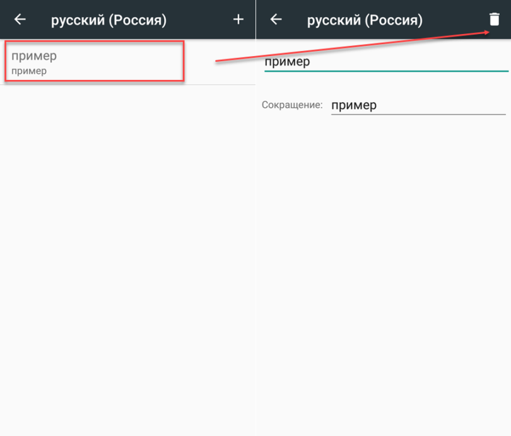
Task: Tap the empty area below the word list
Action: 126,252
